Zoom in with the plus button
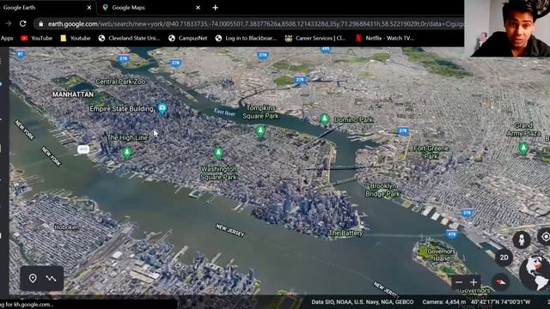Image resolution: width=550 pixels, height=309 pixels. tap(474, 282)
